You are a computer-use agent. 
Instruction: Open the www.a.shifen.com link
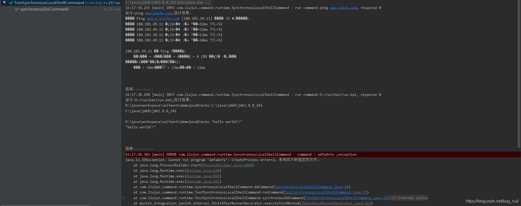click(163, 19)
